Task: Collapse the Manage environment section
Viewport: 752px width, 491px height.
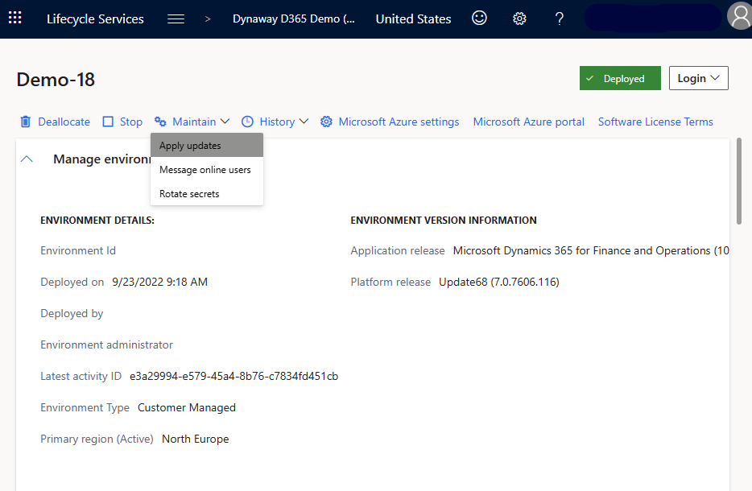Action: [27, 159]
